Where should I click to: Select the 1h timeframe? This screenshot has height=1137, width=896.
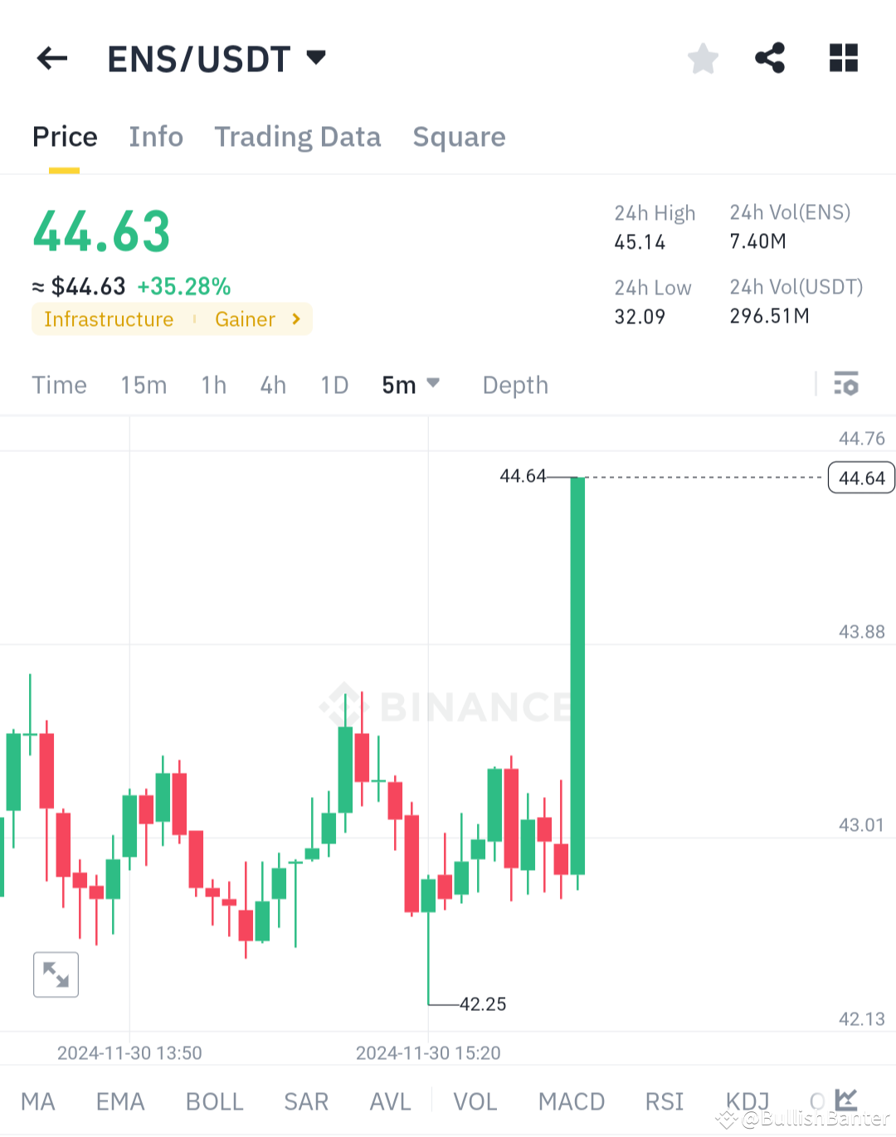[x=213, y=384]
